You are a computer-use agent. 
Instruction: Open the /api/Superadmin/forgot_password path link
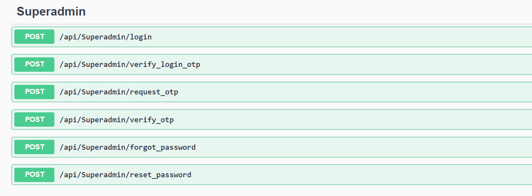[x=128, y=147]
